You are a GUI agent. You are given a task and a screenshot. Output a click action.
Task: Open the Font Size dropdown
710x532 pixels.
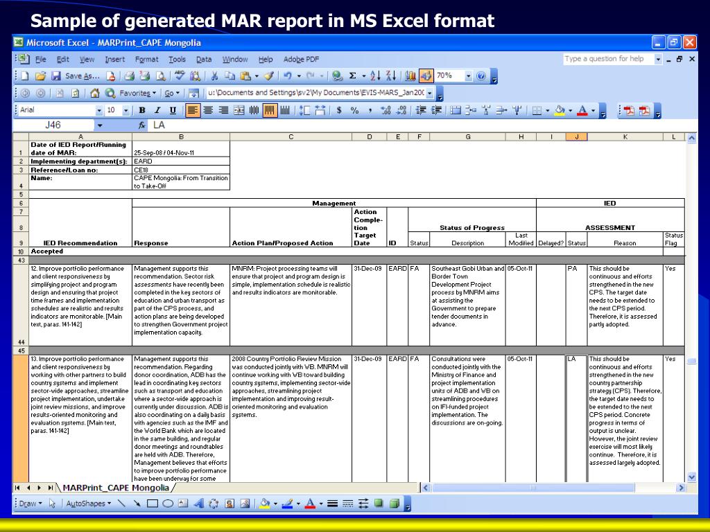(x=125, y=110)
